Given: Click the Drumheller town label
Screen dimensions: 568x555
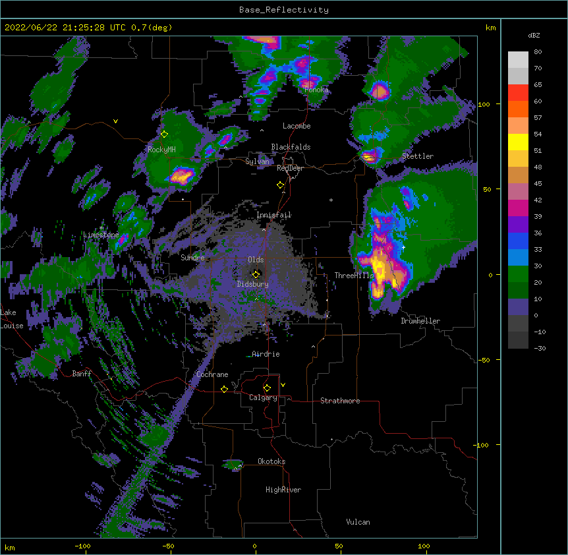Looking at the screenshot, I should (420, 321).
